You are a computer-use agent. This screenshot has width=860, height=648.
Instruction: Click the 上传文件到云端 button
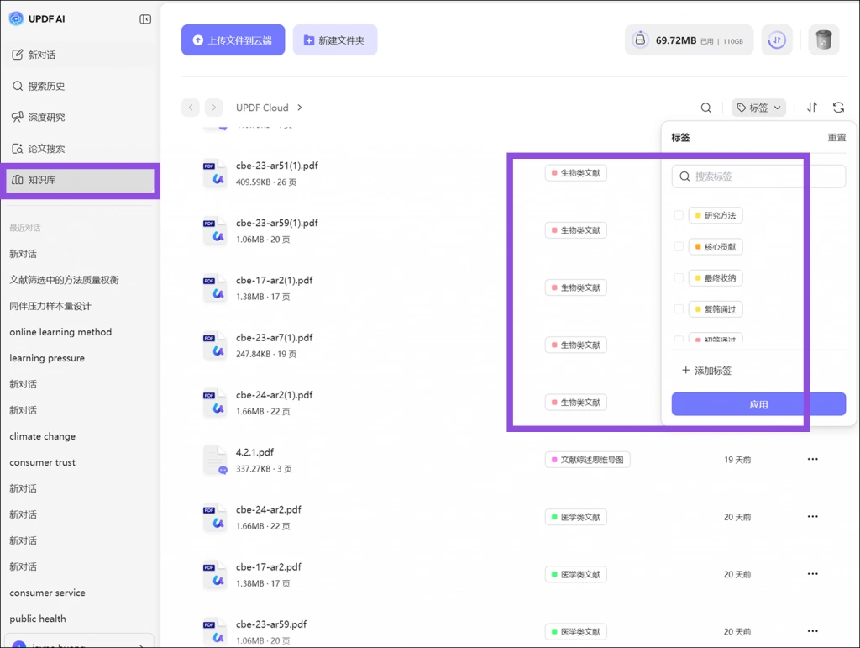tap(233, 40)
